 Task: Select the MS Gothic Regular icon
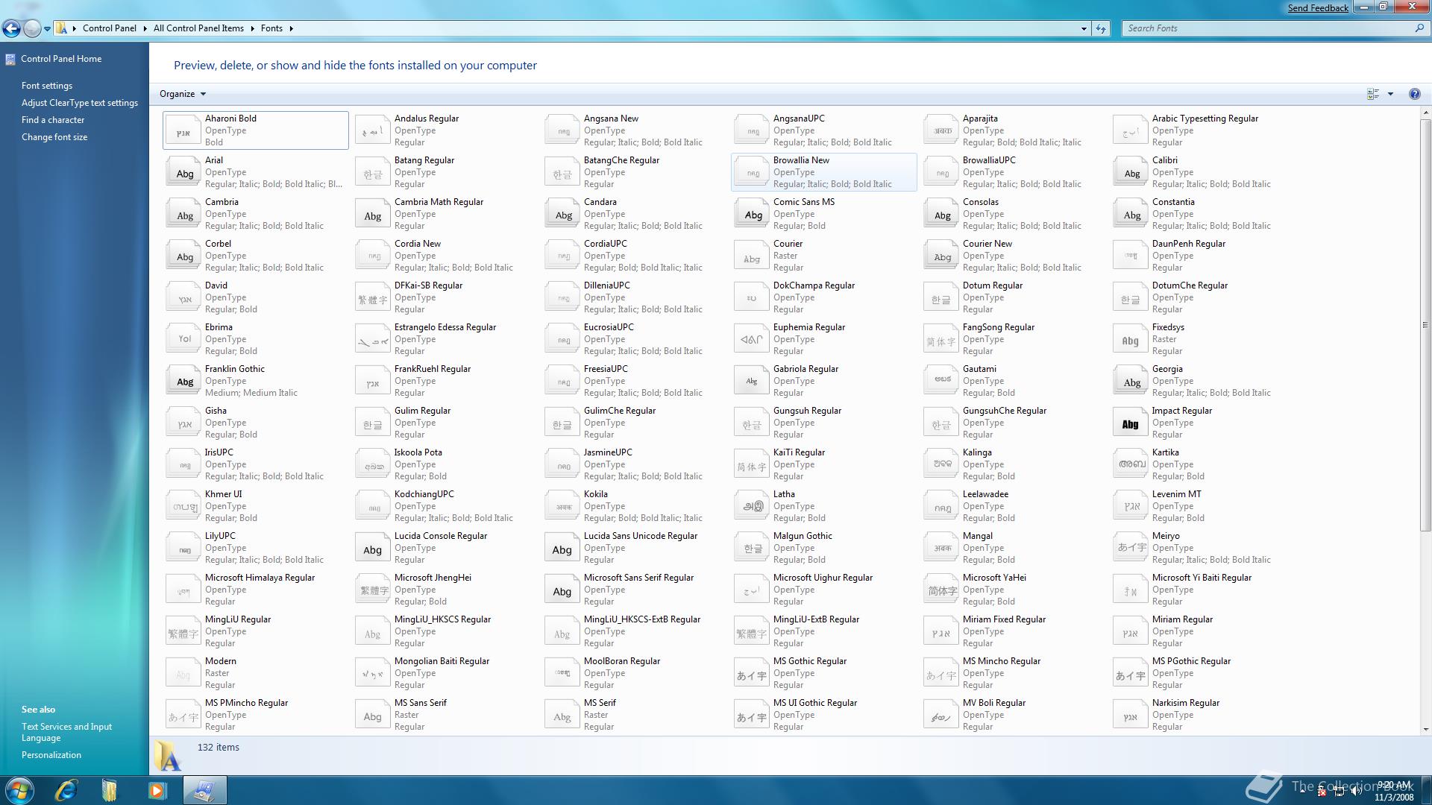pos(752,673)
